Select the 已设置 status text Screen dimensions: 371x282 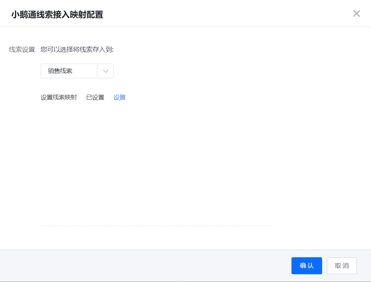coord(95,97)
